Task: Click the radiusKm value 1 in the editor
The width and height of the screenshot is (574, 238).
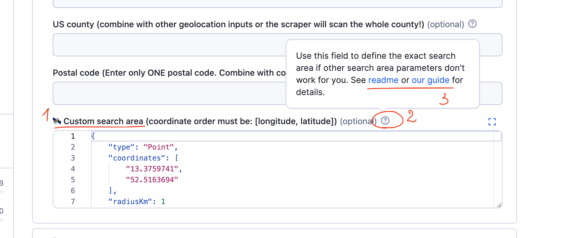Action: [x=163, y=201]
